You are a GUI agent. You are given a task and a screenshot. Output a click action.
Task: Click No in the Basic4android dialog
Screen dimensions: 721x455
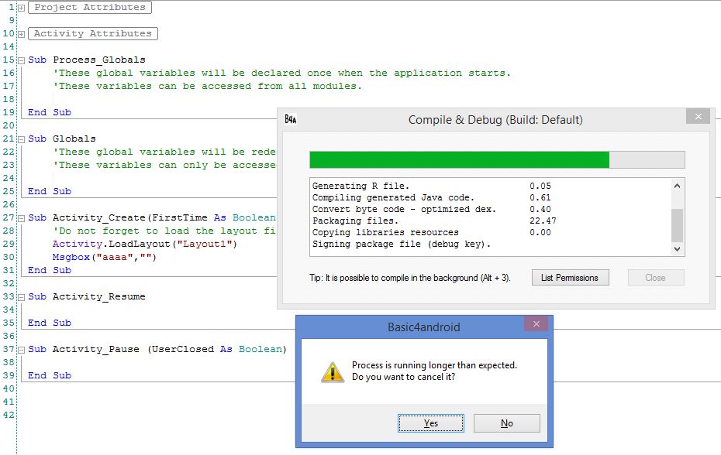coord(507,422)
